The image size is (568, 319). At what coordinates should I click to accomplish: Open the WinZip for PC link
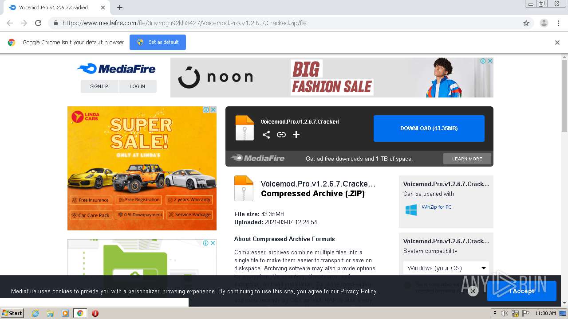tap(437, 207)
